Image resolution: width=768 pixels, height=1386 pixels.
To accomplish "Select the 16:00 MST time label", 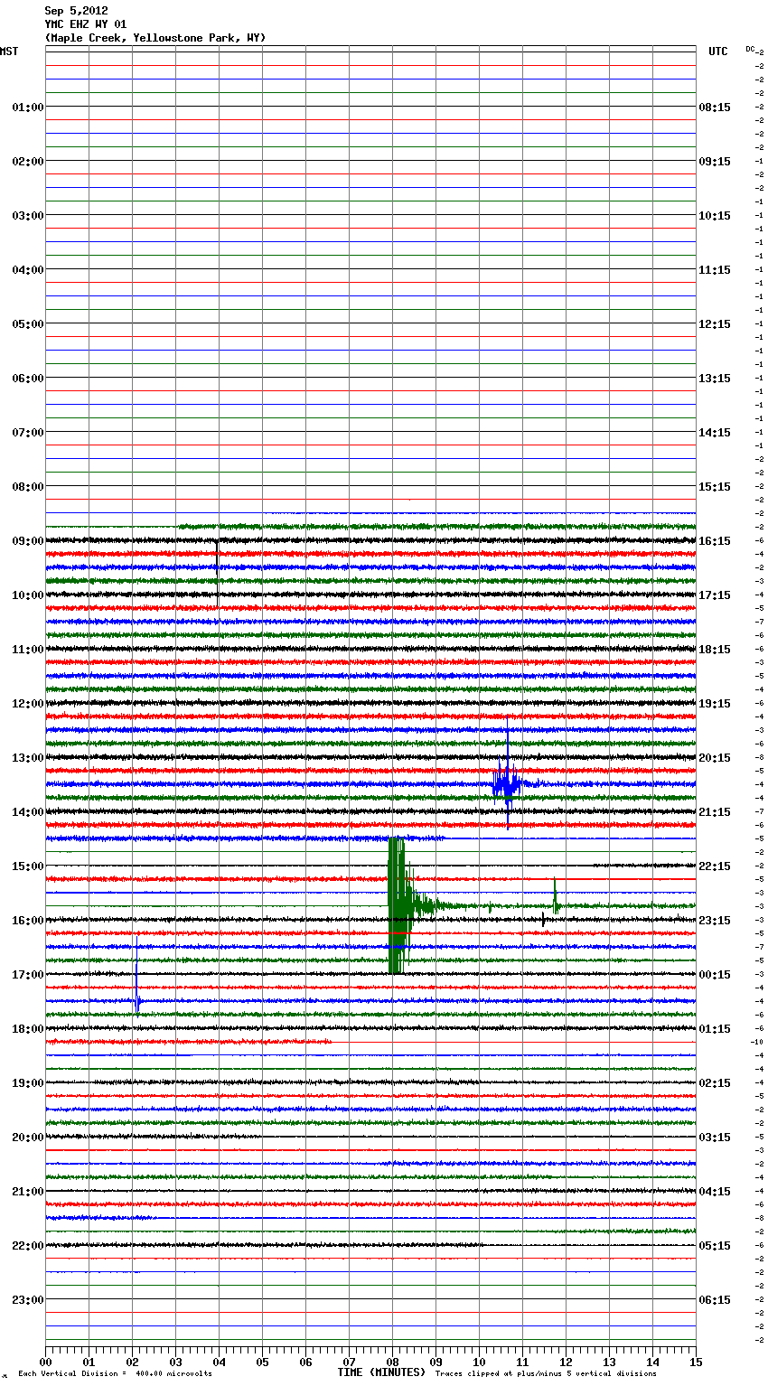I will 27,921.
